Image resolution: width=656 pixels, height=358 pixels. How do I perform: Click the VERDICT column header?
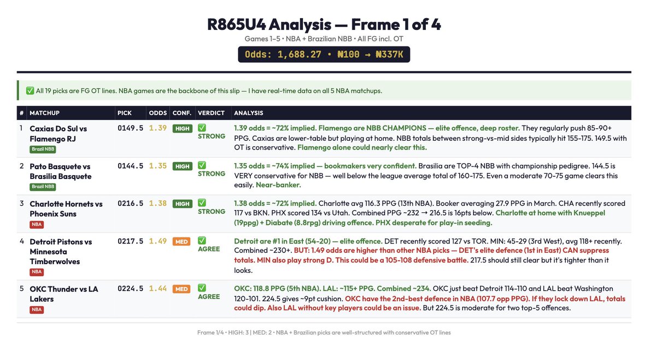[211, 113]
